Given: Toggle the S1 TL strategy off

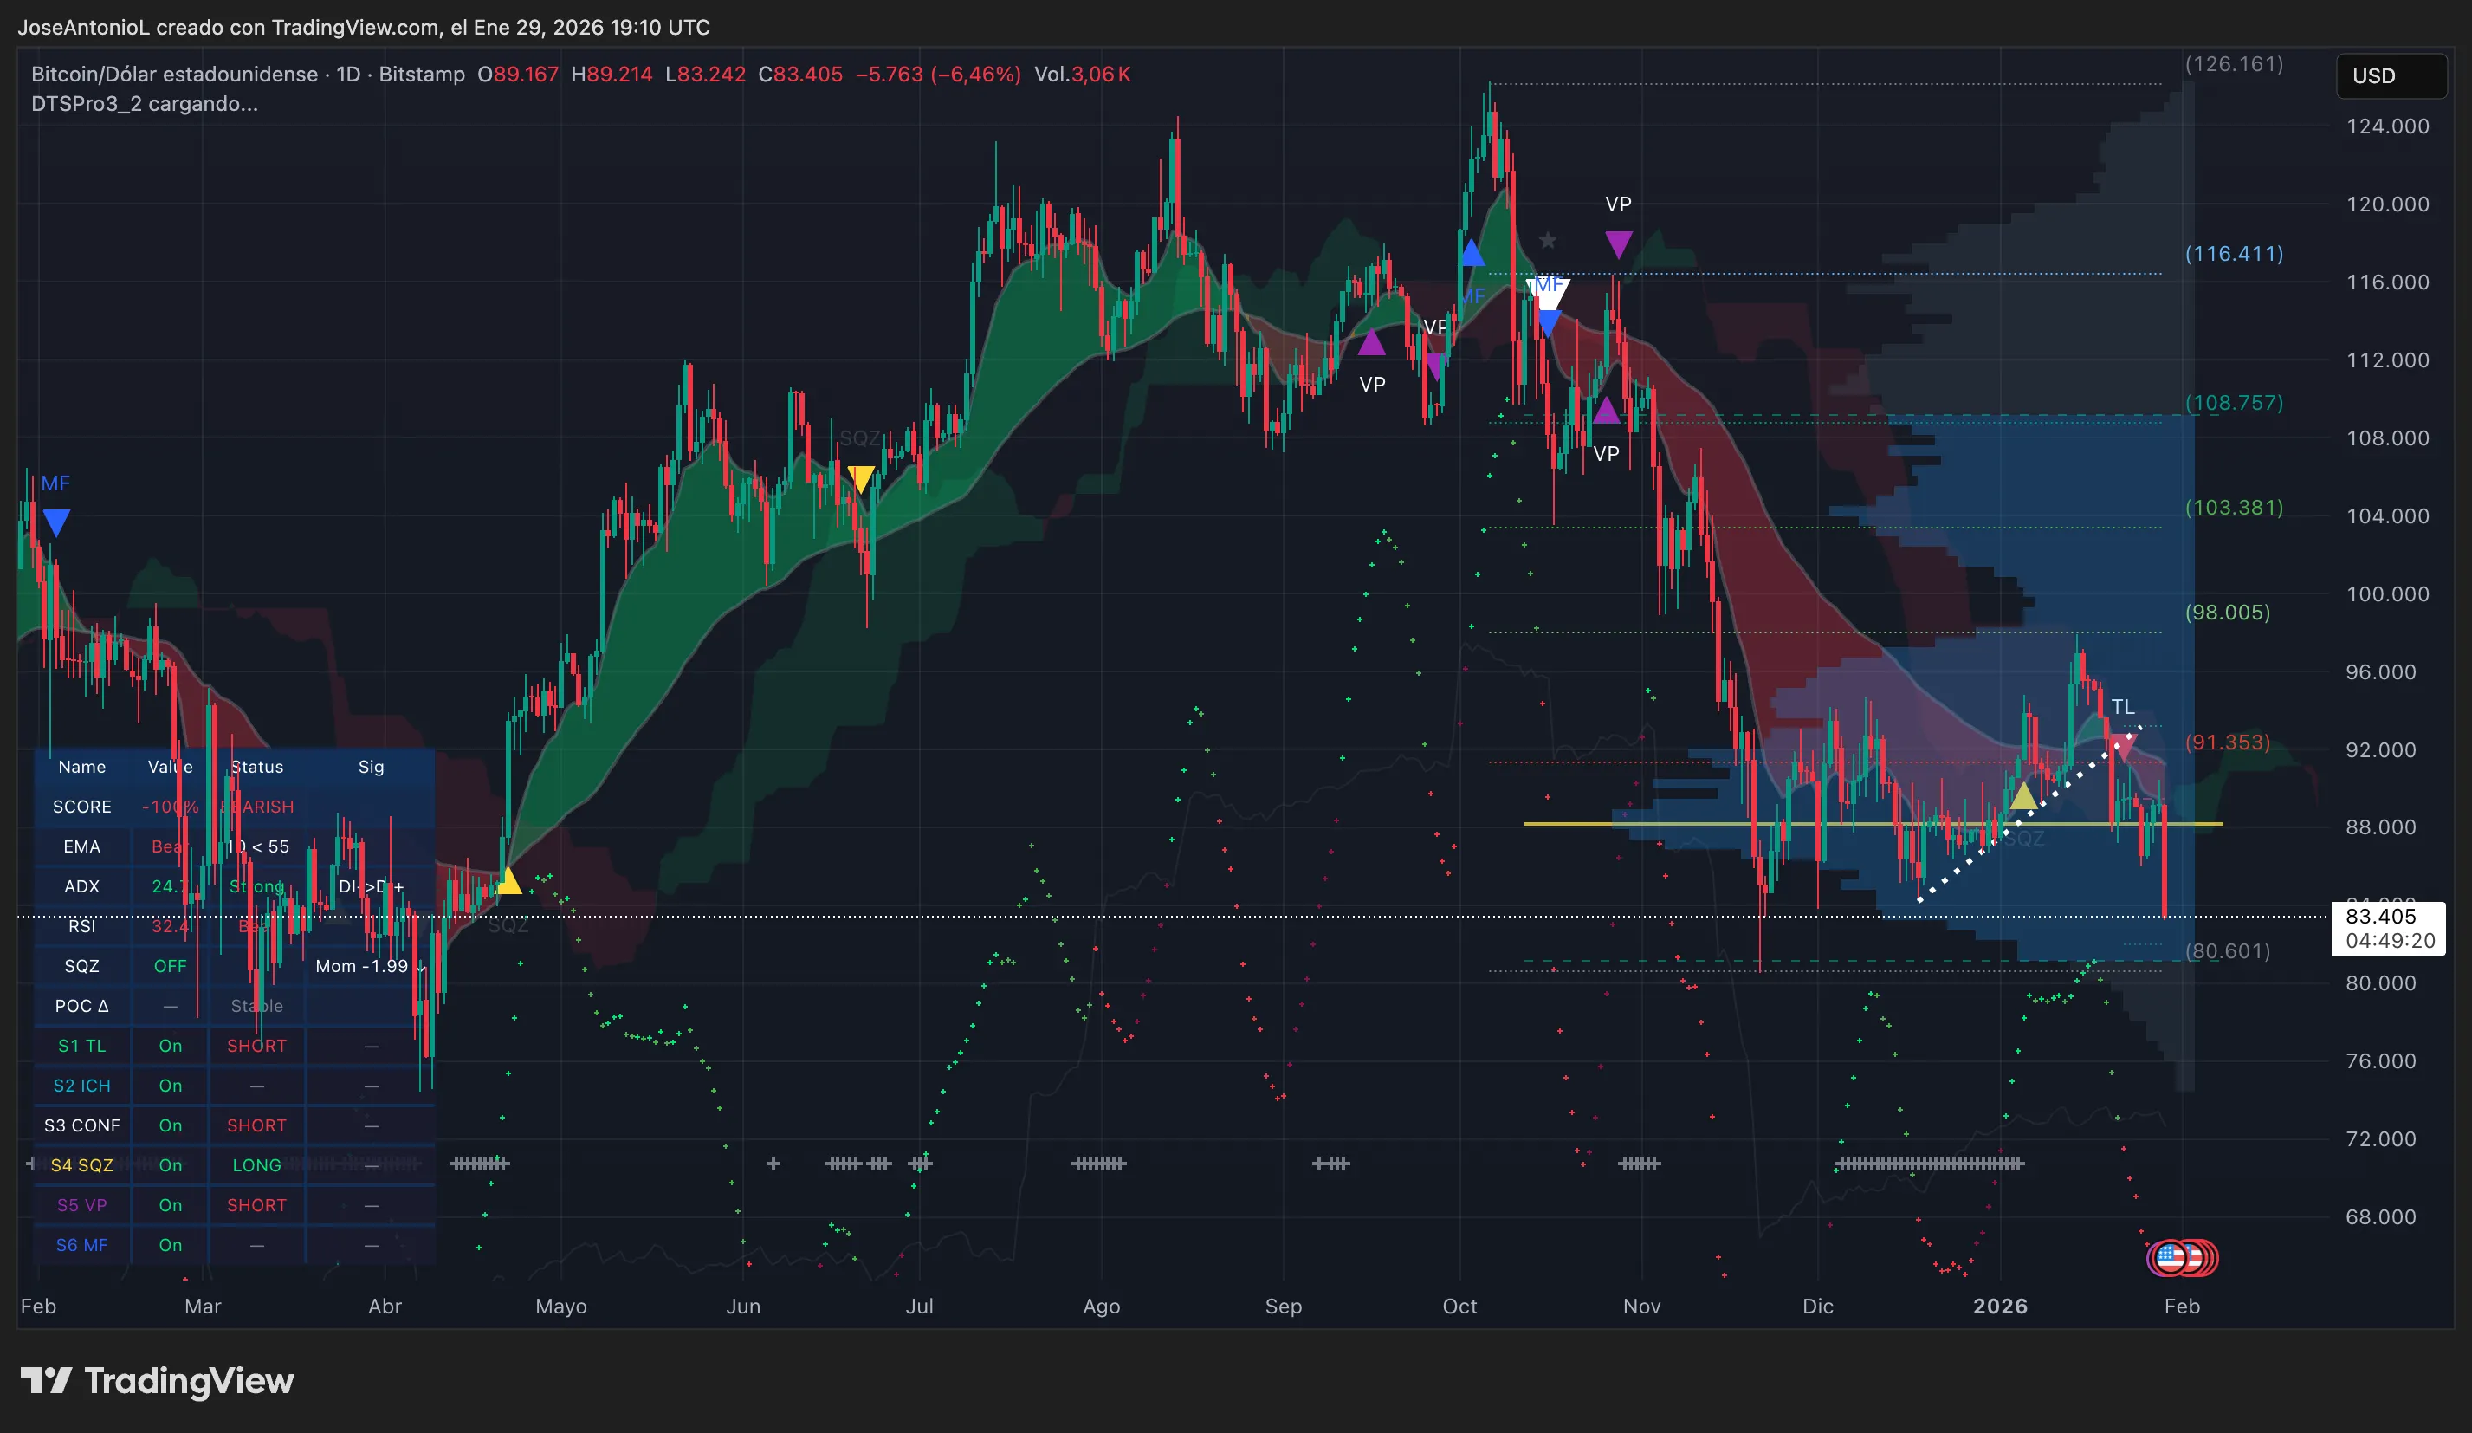Looking at the screenshot, I should click(170, 1046).
